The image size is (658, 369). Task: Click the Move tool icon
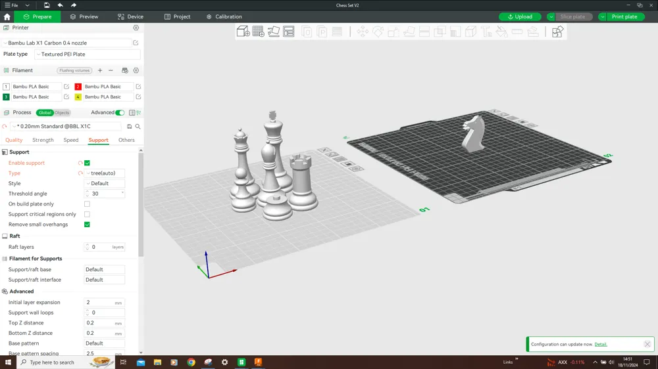click(362, 32)
